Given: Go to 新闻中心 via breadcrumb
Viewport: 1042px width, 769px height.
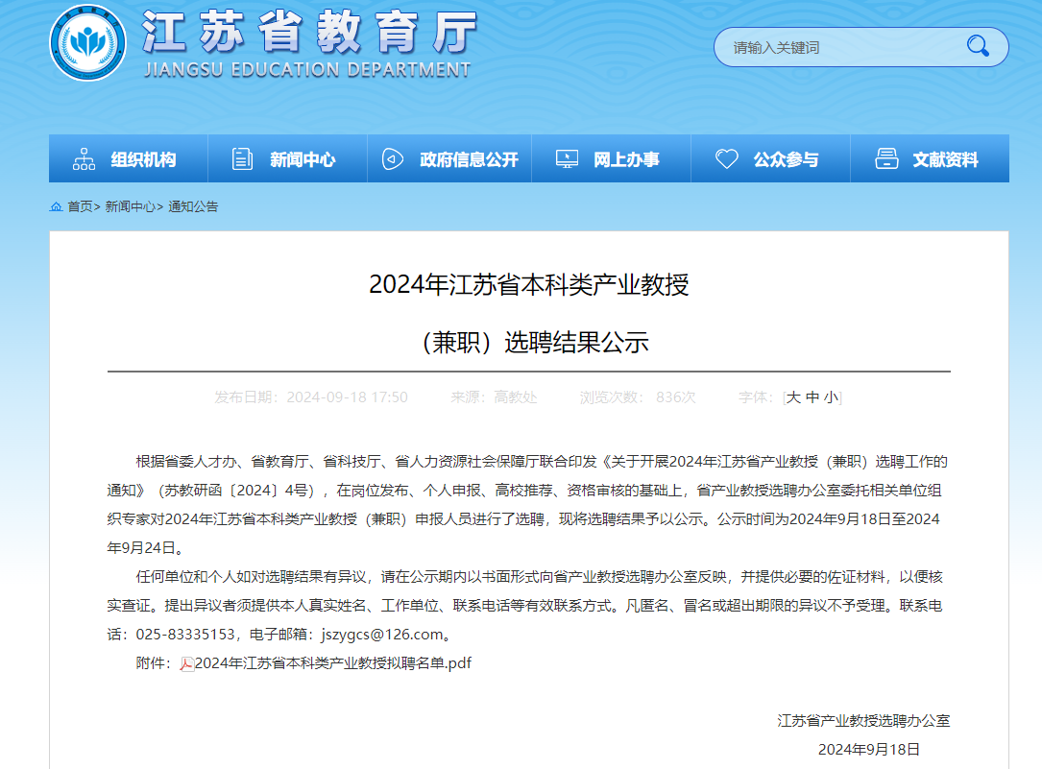Looking at the screenshot, I should 130,206.
